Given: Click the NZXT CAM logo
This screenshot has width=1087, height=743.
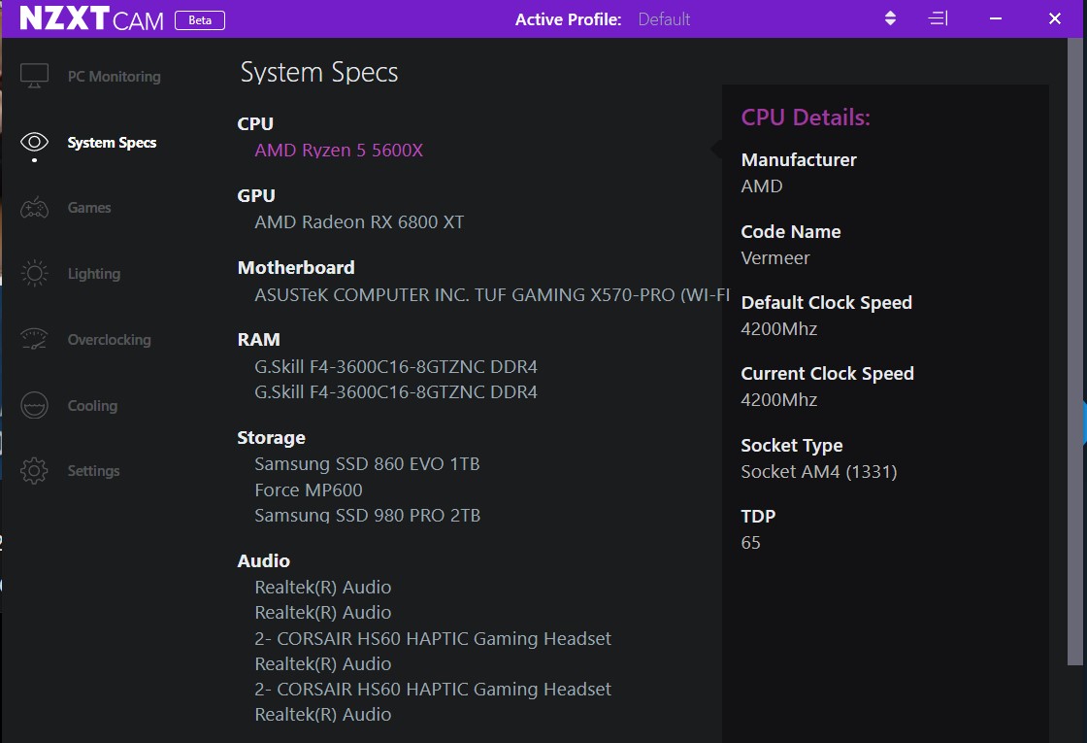Looking at the screenshot, I should pos(91,18).
